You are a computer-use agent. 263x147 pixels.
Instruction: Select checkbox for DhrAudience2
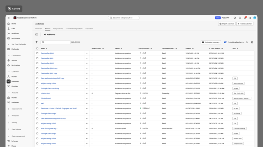click(x=37, y=98)
